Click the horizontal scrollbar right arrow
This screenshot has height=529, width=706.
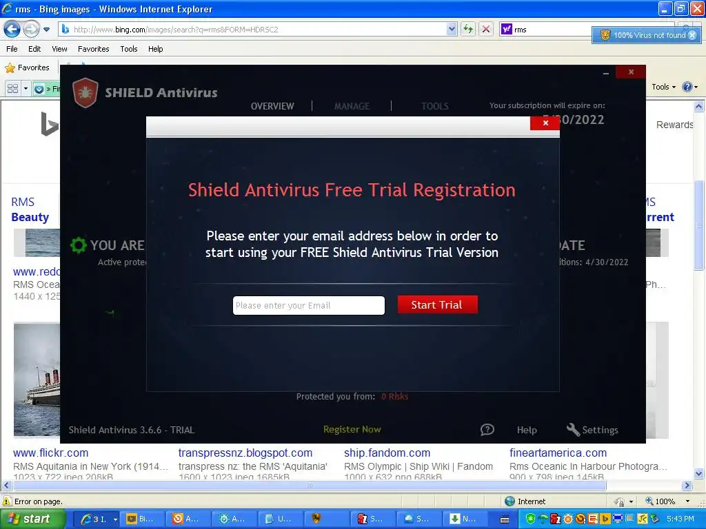[x=687, y=486]
